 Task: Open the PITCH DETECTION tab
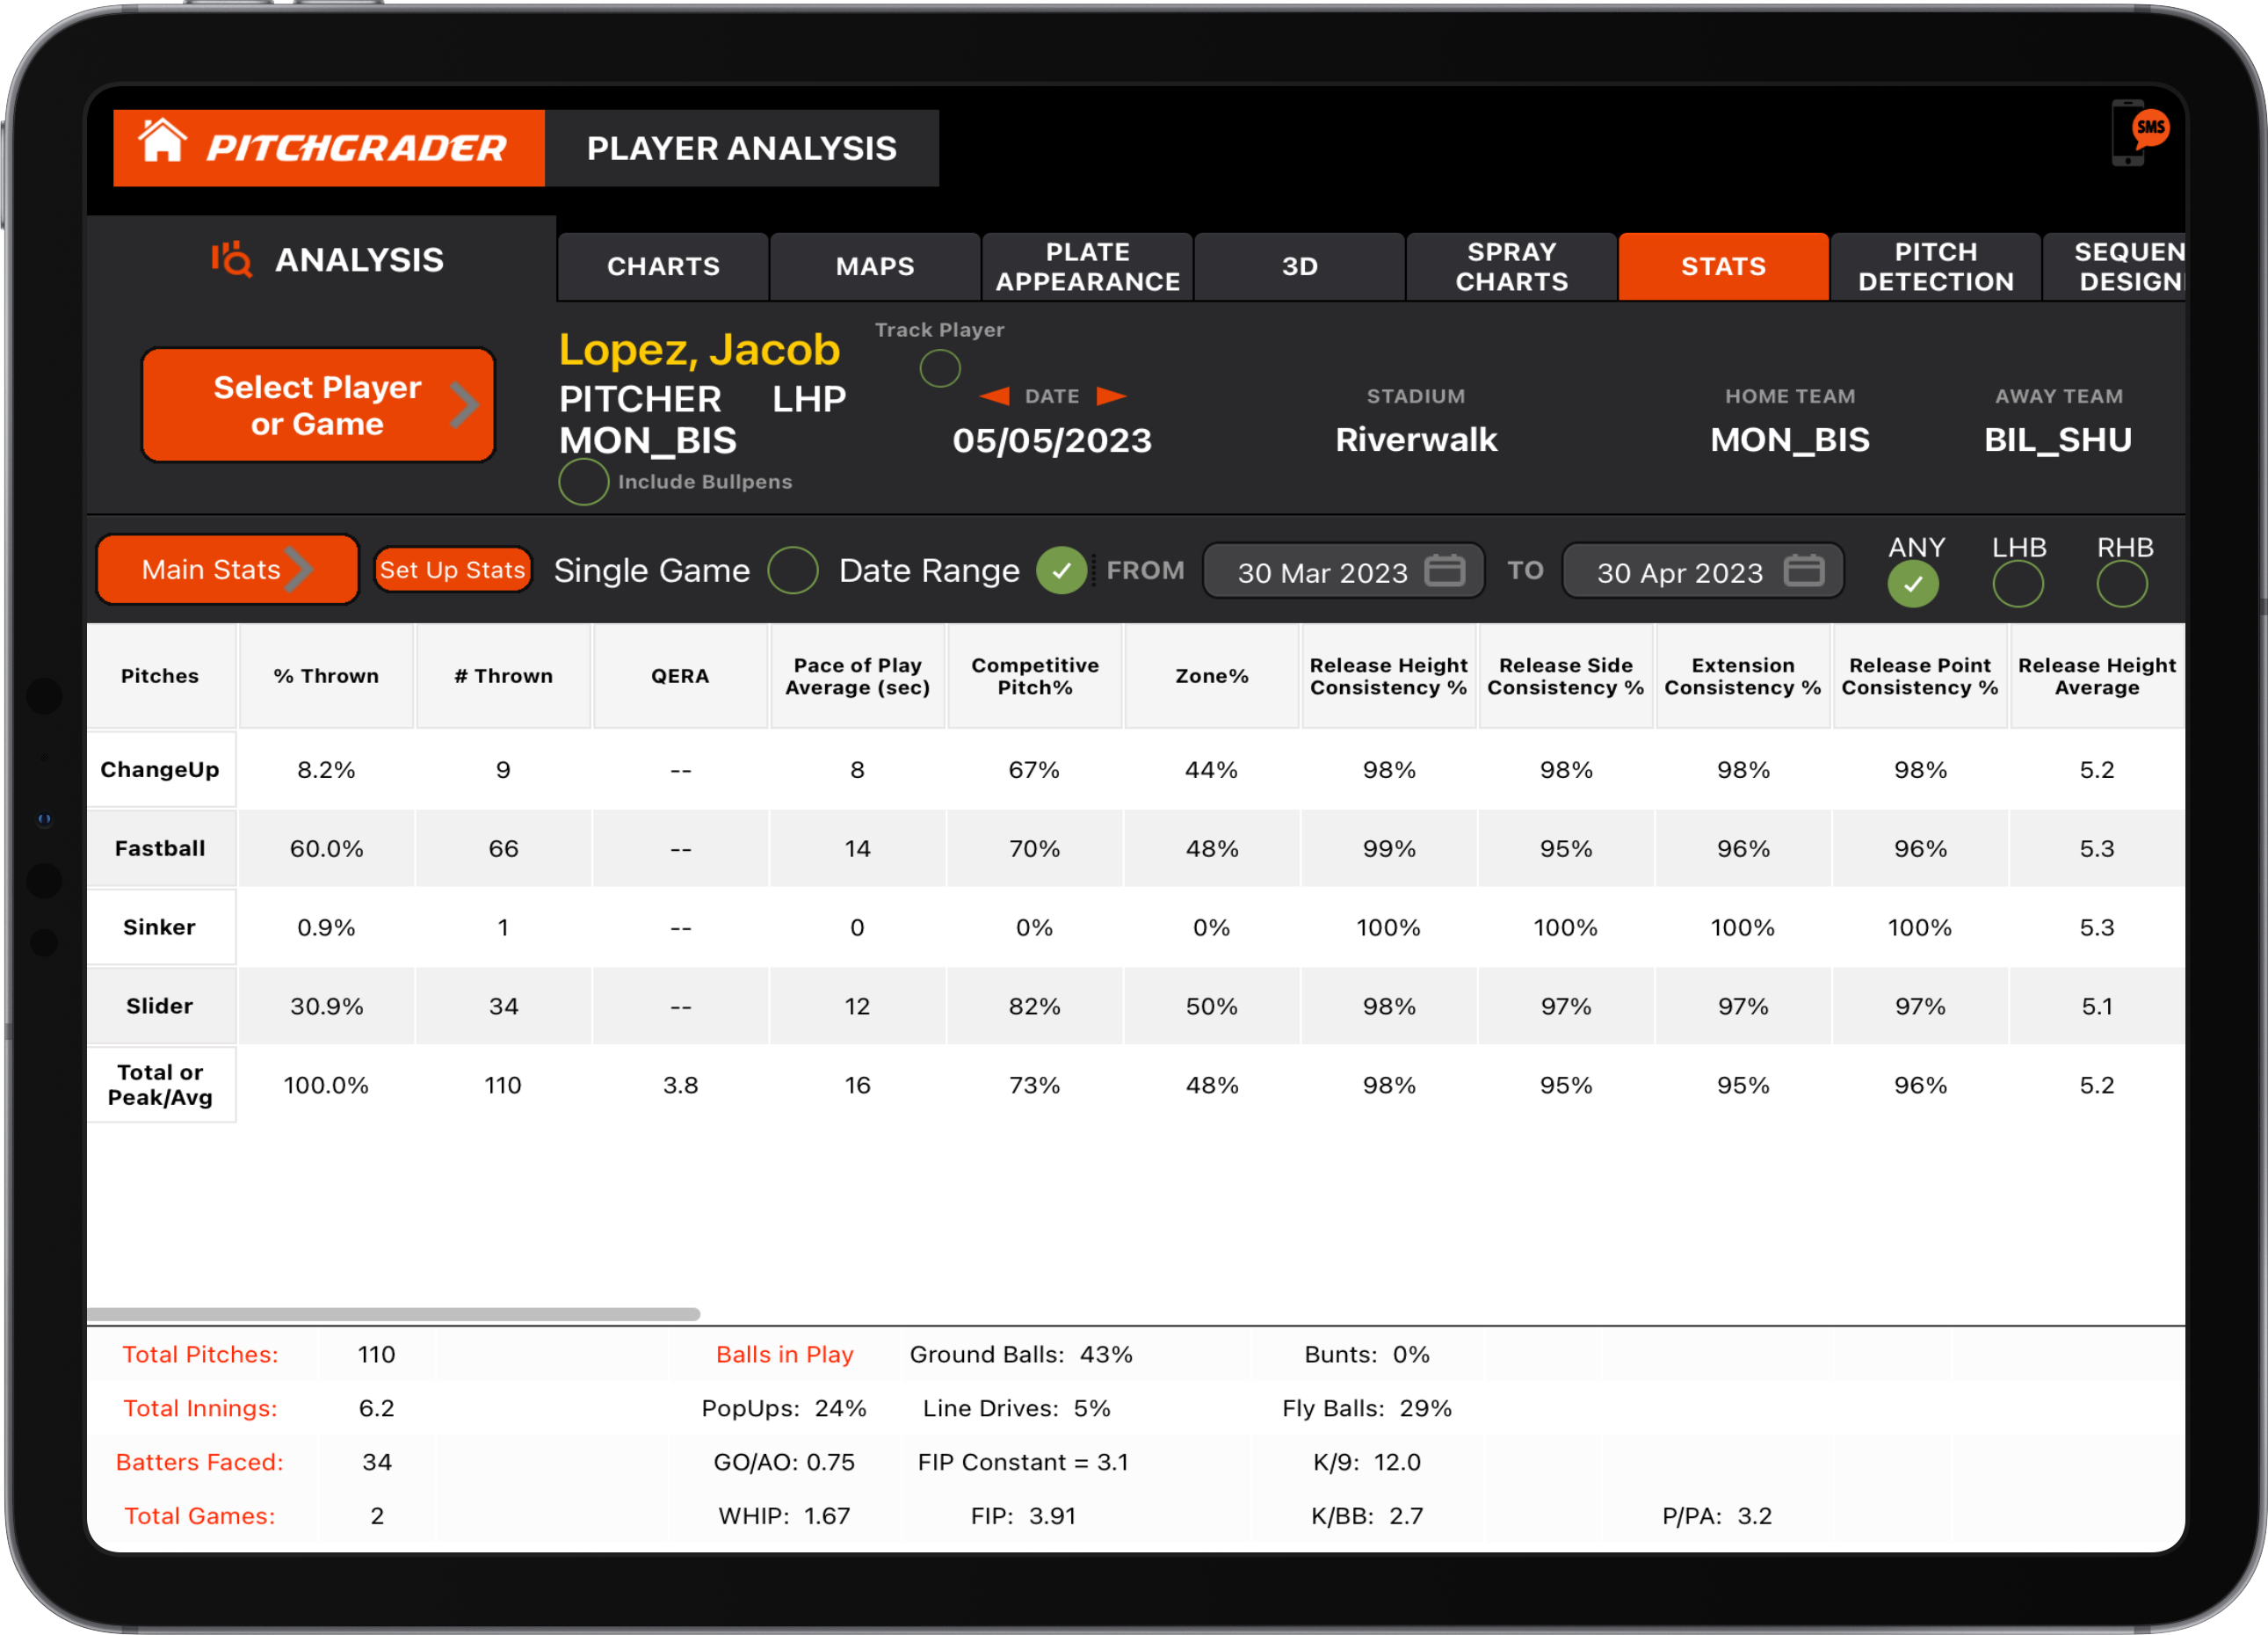[1935, 266]
